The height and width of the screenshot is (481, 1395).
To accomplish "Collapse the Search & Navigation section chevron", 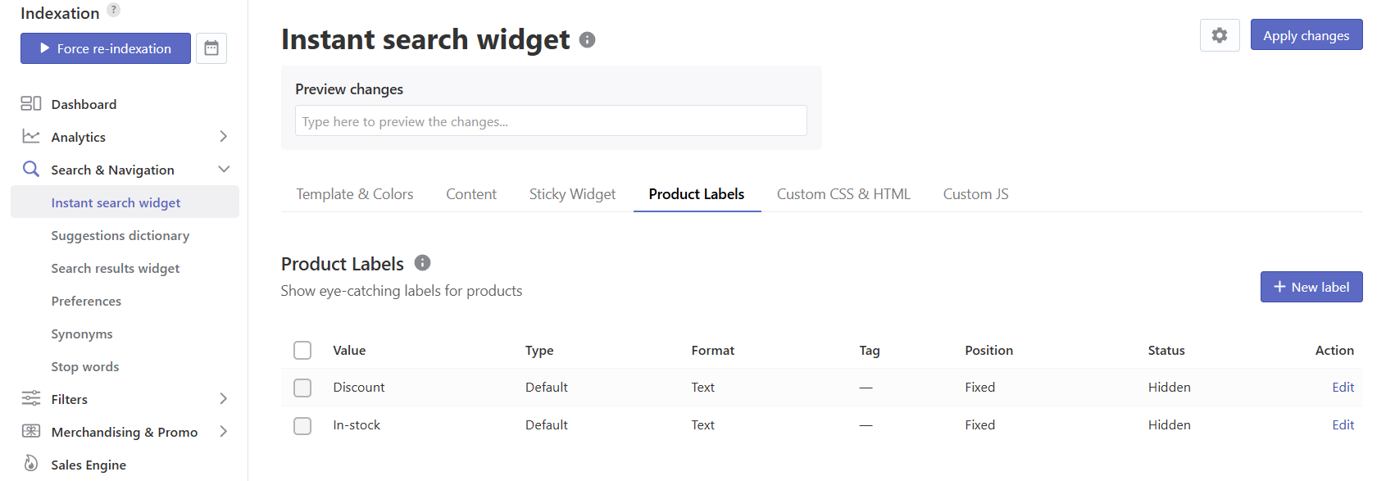I will (224, 169).
